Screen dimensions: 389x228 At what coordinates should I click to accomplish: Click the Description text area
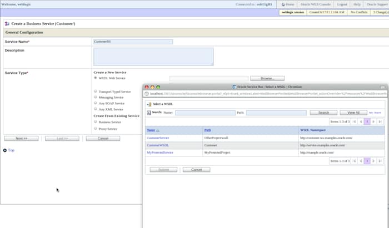point(153,57)
